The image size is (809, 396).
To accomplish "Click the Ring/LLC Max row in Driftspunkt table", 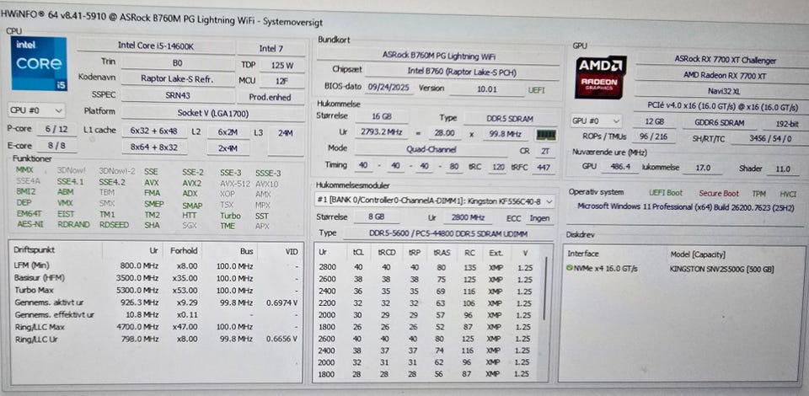I will pyautogui.click(x=155, y=326).
